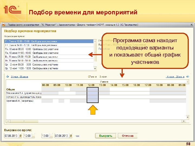Select row 7 июня 12:00 - 13:00
This screenshot has height=146, width=195.
[49, 41]
